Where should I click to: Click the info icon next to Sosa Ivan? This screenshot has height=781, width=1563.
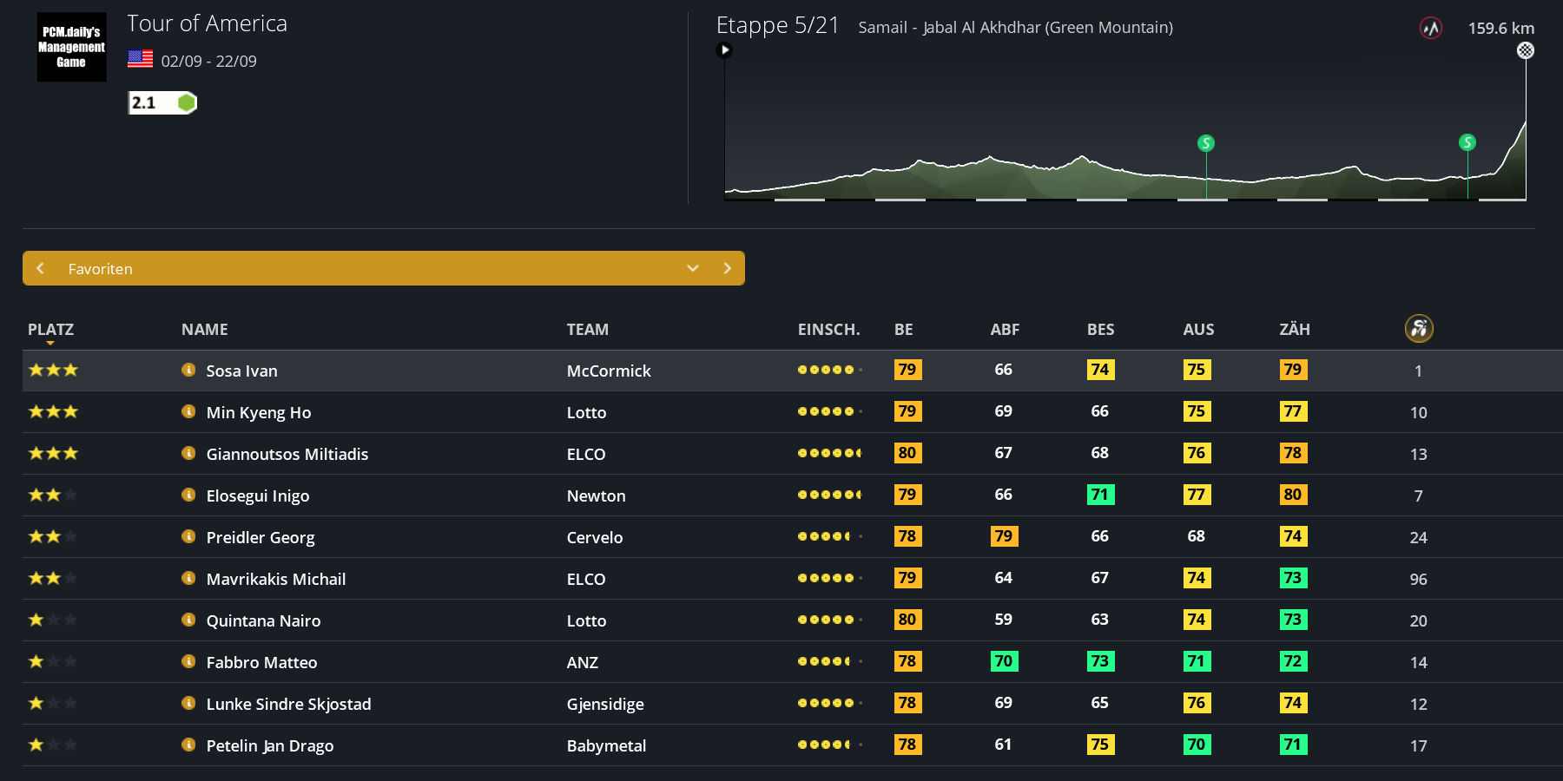tap(188, 370)
